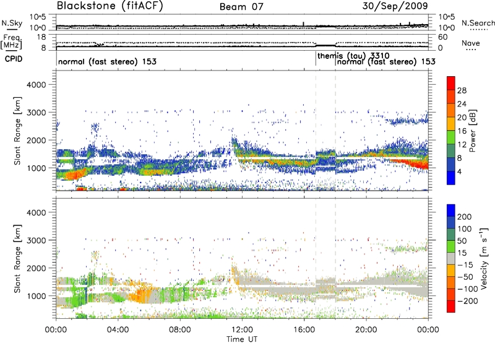Viewport: 495px width, 343px height.
Task: Click the 'N.Search' legend label
Action: pos(478,23)
